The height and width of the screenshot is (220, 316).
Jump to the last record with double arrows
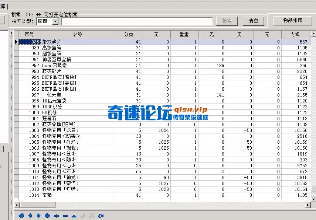[x=48, y=216]
